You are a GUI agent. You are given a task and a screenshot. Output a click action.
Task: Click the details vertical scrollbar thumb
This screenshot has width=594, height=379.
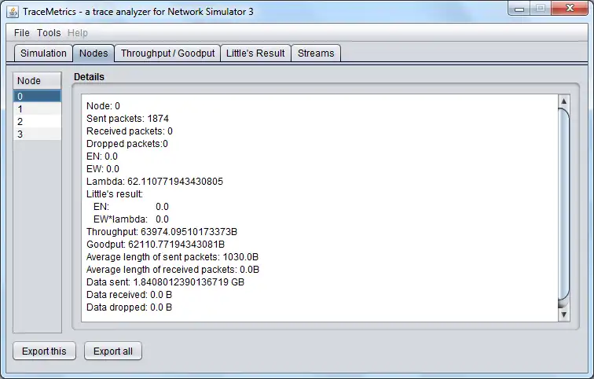click(563, 204)
